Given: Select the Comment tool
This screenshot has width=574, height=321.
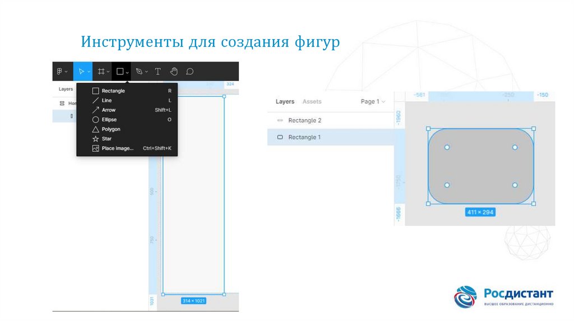Looking at the screenshot, I should (189, 72).
